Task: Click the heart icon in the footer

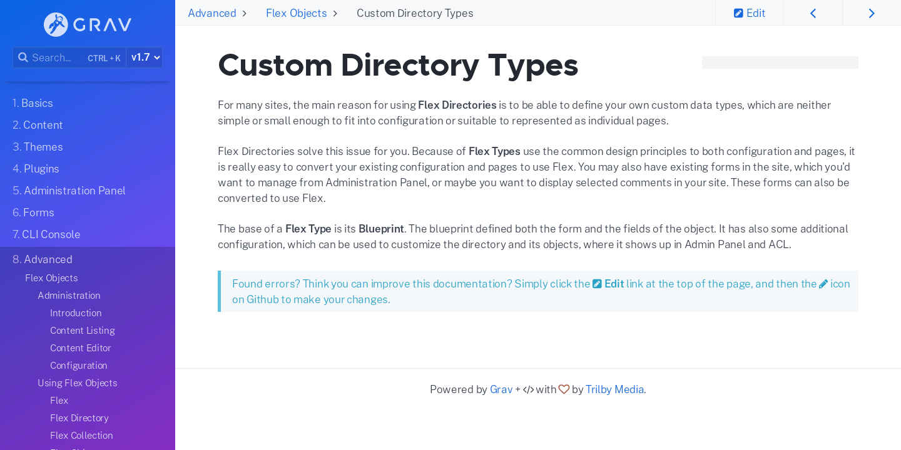Action: tap(564, 389)
